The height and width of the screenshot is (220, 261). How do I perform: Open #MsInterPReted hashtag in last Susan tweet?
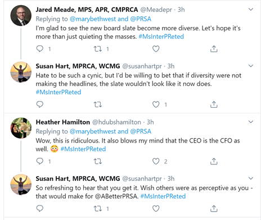point(163,196)
